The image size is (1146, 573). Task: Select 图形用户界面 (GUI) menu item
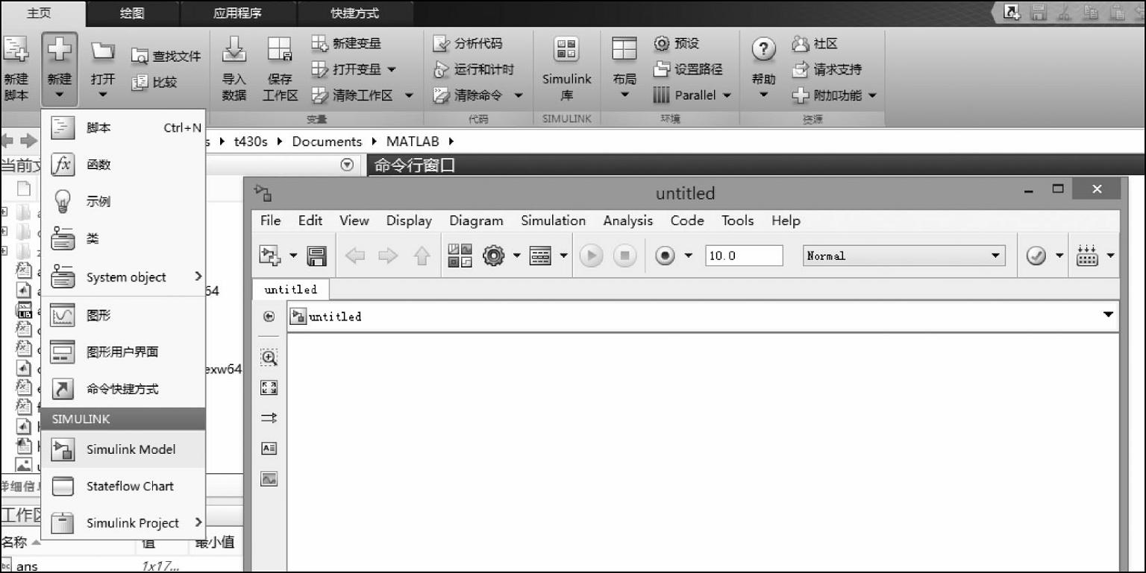click(123, 352)
